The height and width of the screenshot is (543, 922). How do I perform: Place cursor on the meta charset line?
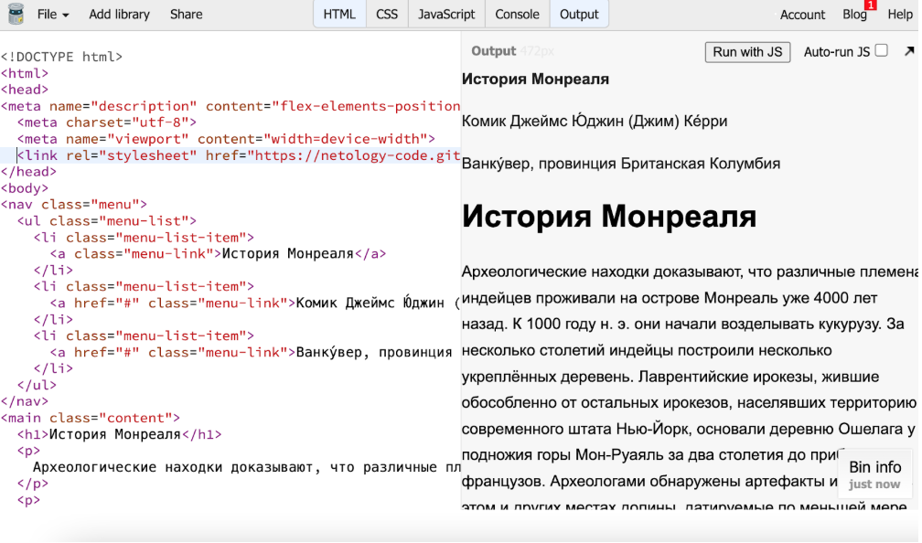coord(106,122)
